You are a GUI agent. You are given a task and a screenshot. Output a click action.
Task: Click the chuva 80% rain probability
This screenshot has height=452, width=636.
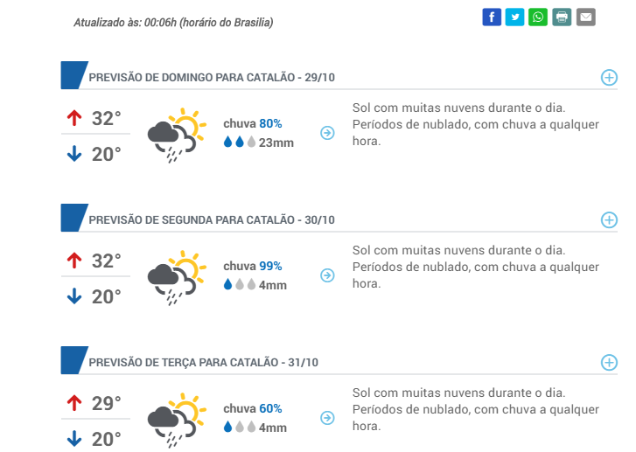(x=252, y=123)
